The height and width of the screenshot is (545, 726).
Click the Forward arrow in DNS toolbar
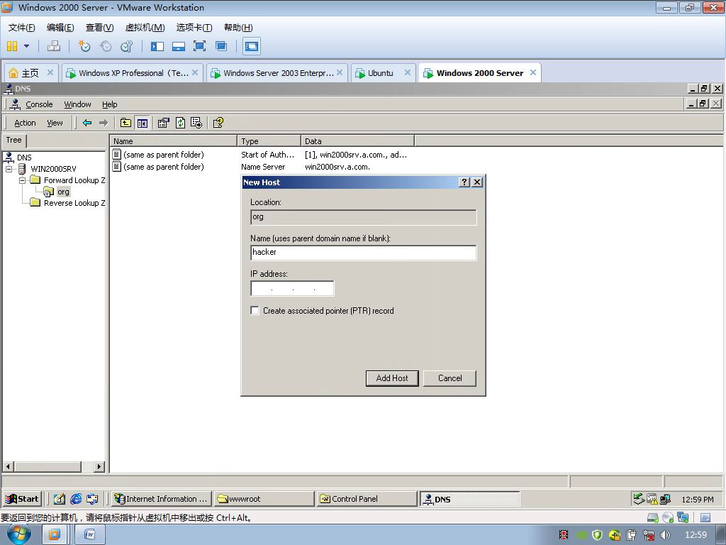104,123
